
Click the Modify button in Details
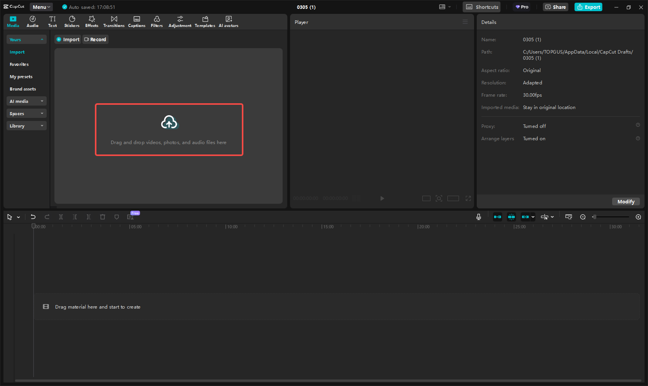coord(626,201)
